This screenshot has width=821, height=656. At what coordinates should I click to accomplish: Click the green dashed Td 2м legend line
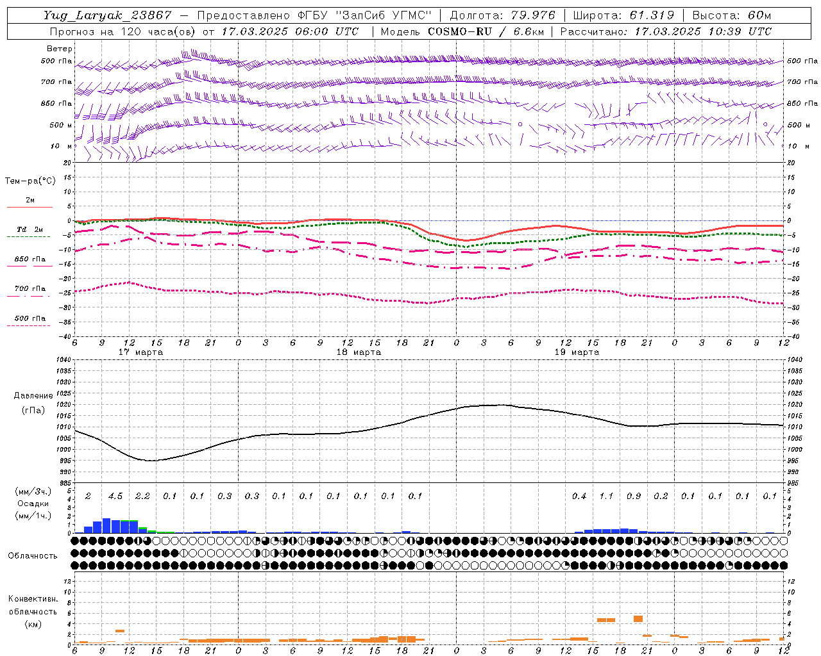point(28,237)
